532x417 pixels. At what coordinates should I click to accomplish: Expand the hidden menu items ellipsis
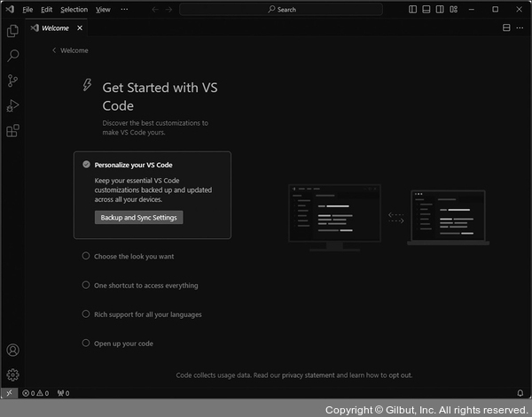pos(124,10)
